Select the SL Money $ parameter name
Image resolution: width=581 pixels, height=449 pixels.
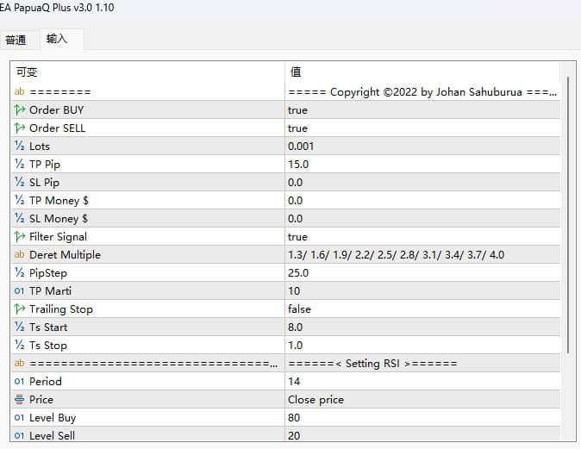(x=59, y=219)
